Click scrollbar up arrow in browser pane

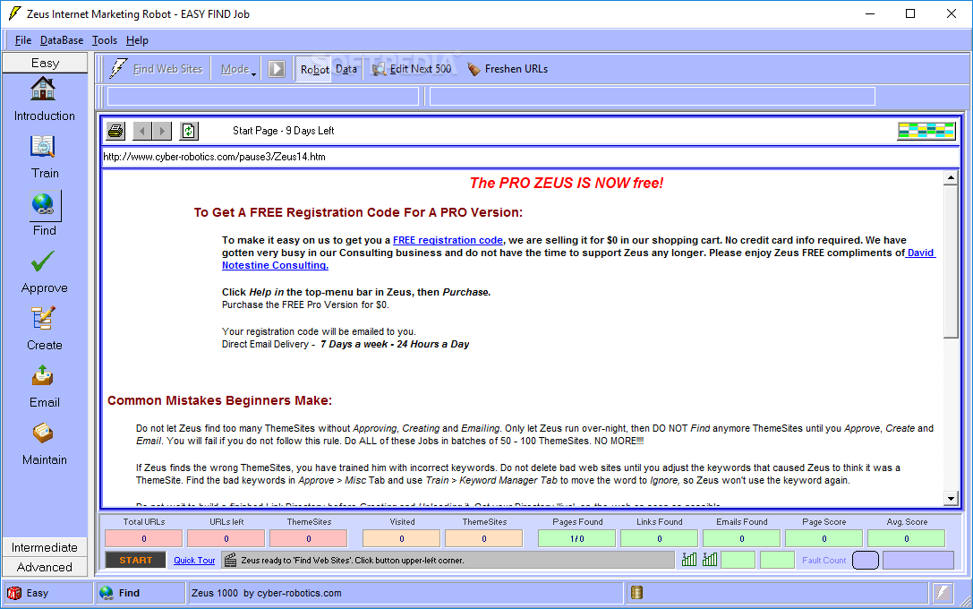click(951, 178)
